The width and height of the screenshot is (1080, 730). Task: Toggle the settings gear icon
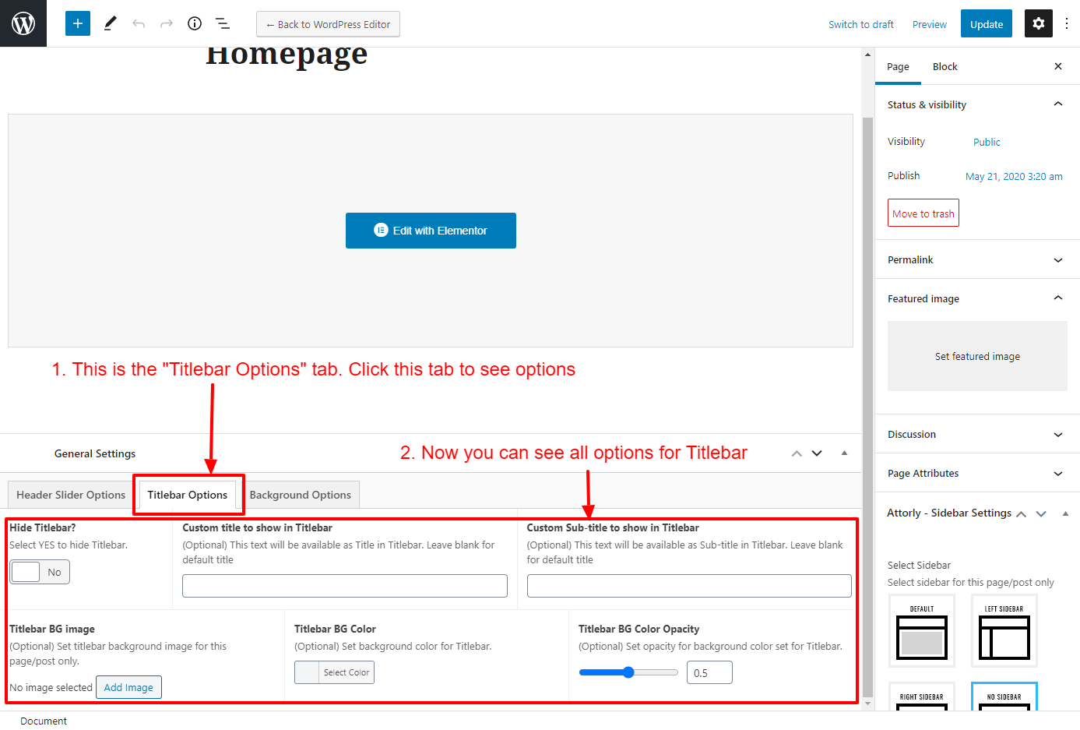(x=1038, y=23)
